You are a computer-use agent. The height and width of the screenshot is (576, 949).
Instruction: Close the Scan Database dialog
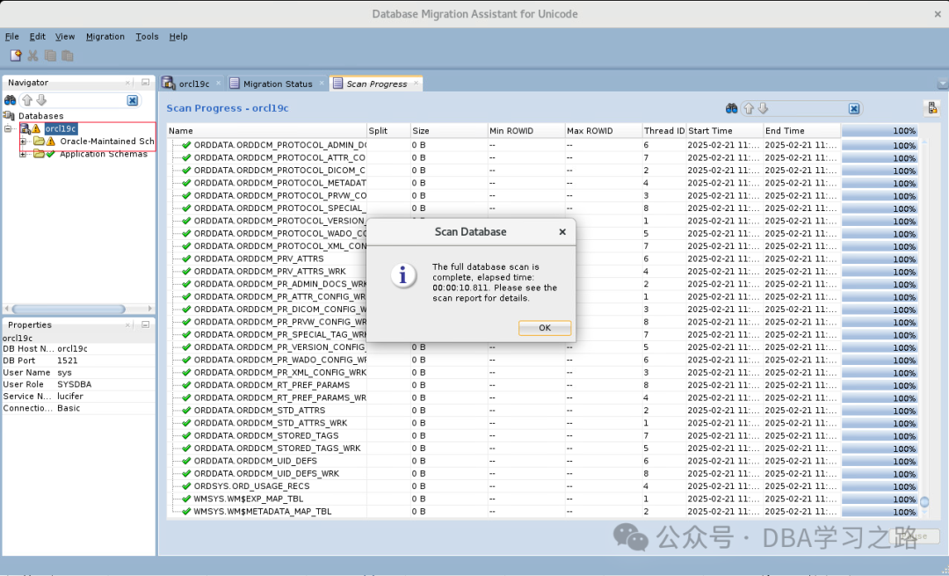pyautogui.click(x=562, y=232)
